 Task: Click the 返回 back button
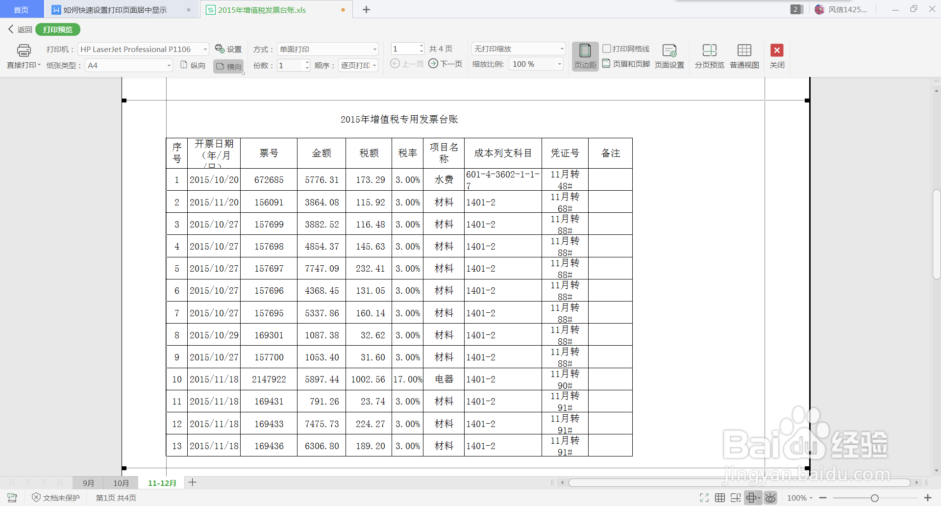point(18,29)
